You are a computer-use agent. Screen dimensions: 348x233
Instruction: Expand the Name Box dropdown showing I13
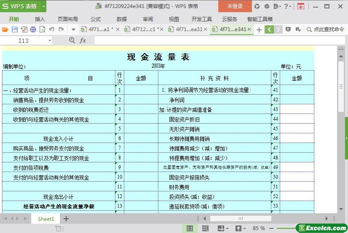click(x=50, y=40)
